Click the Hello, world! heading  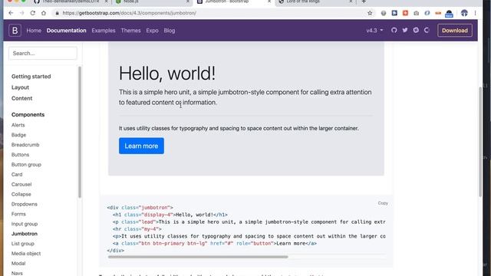pyautogui.click(x=167, y=74)
